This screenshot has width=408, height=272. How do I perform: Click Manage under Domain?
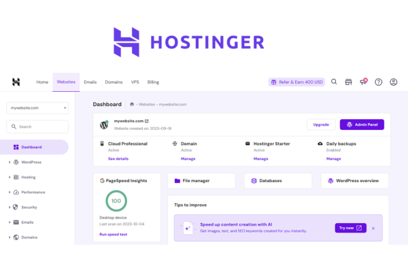pyautogui.click(x=188, y=158)
